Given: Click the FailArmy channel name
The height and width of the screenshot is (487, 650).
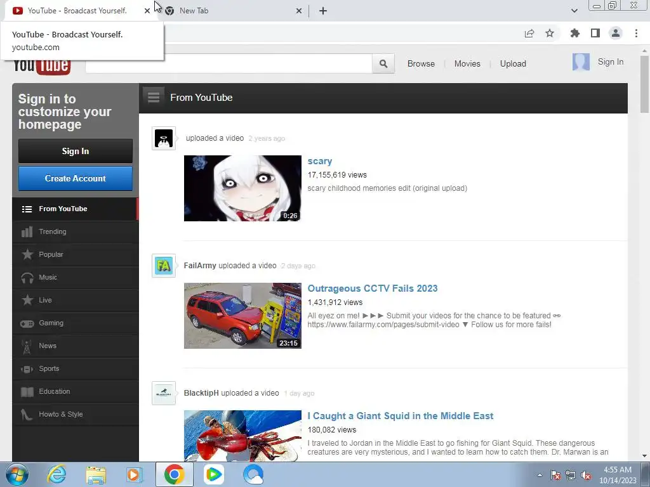Looking at the screenshot, I should 200,266.
